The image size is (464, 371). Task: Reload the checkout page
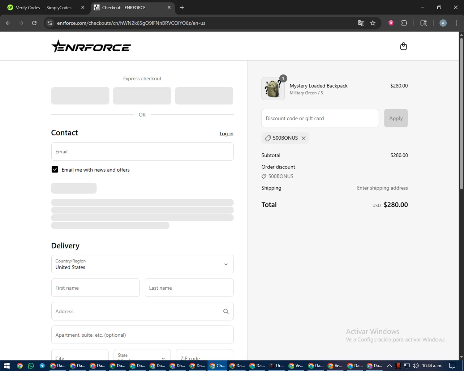point(34,23)
